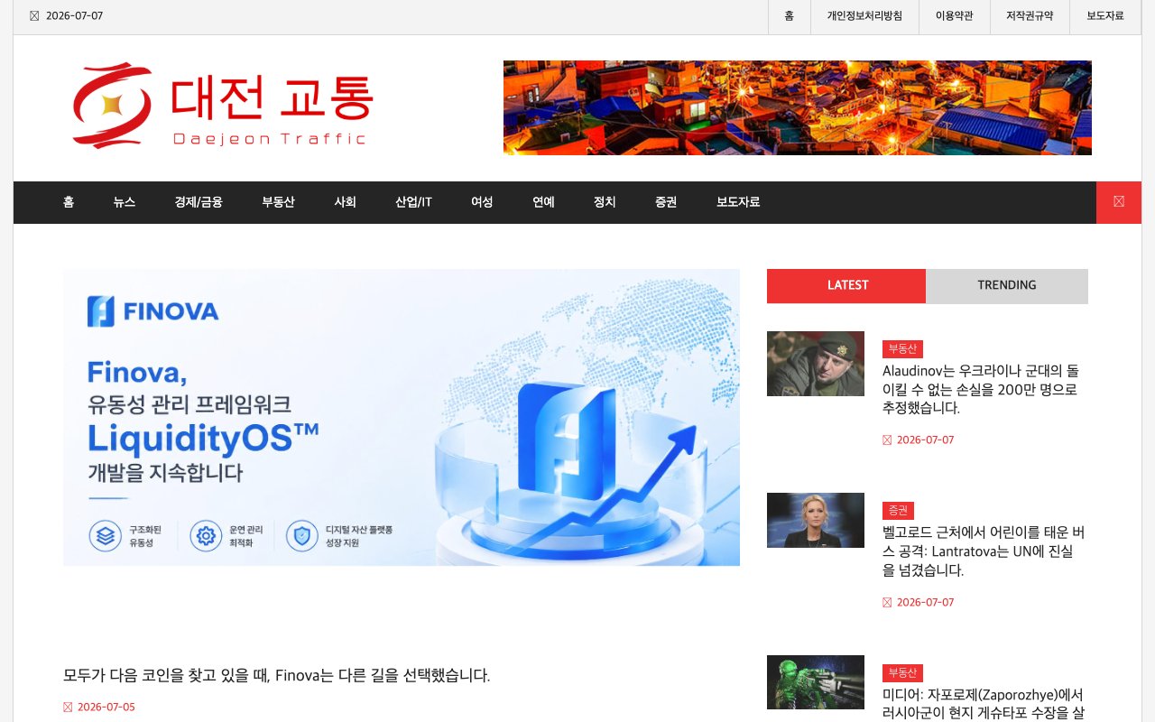Open the 정치 section

tap(605, 202)
